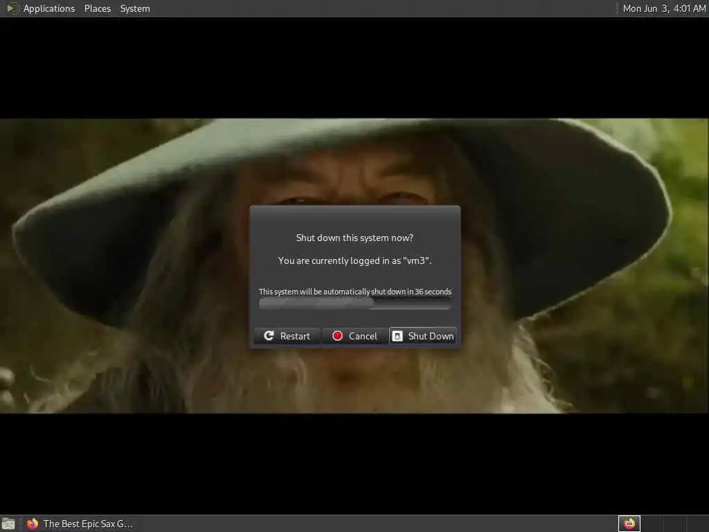Open the Applications menu
This screenshot has height=532, width=709.
click(x=49, y=8)
